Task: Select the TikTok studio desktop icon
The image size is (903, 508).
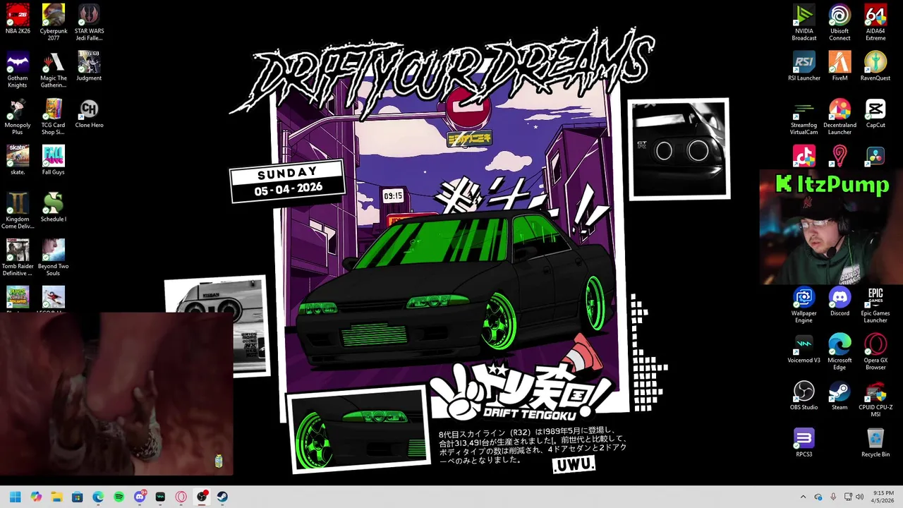Action: click(x=804, y=156)
